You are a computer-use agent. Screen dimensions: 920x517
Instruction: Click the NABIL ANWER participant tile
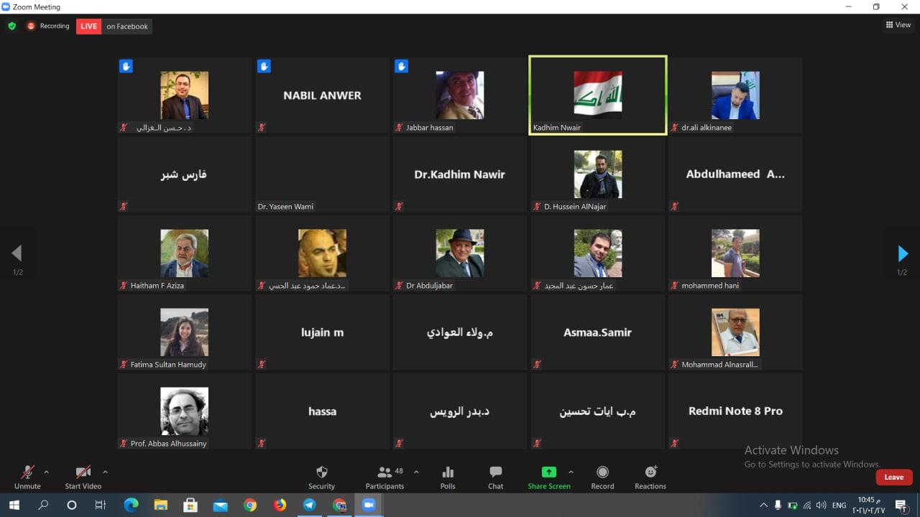point(322,95)
